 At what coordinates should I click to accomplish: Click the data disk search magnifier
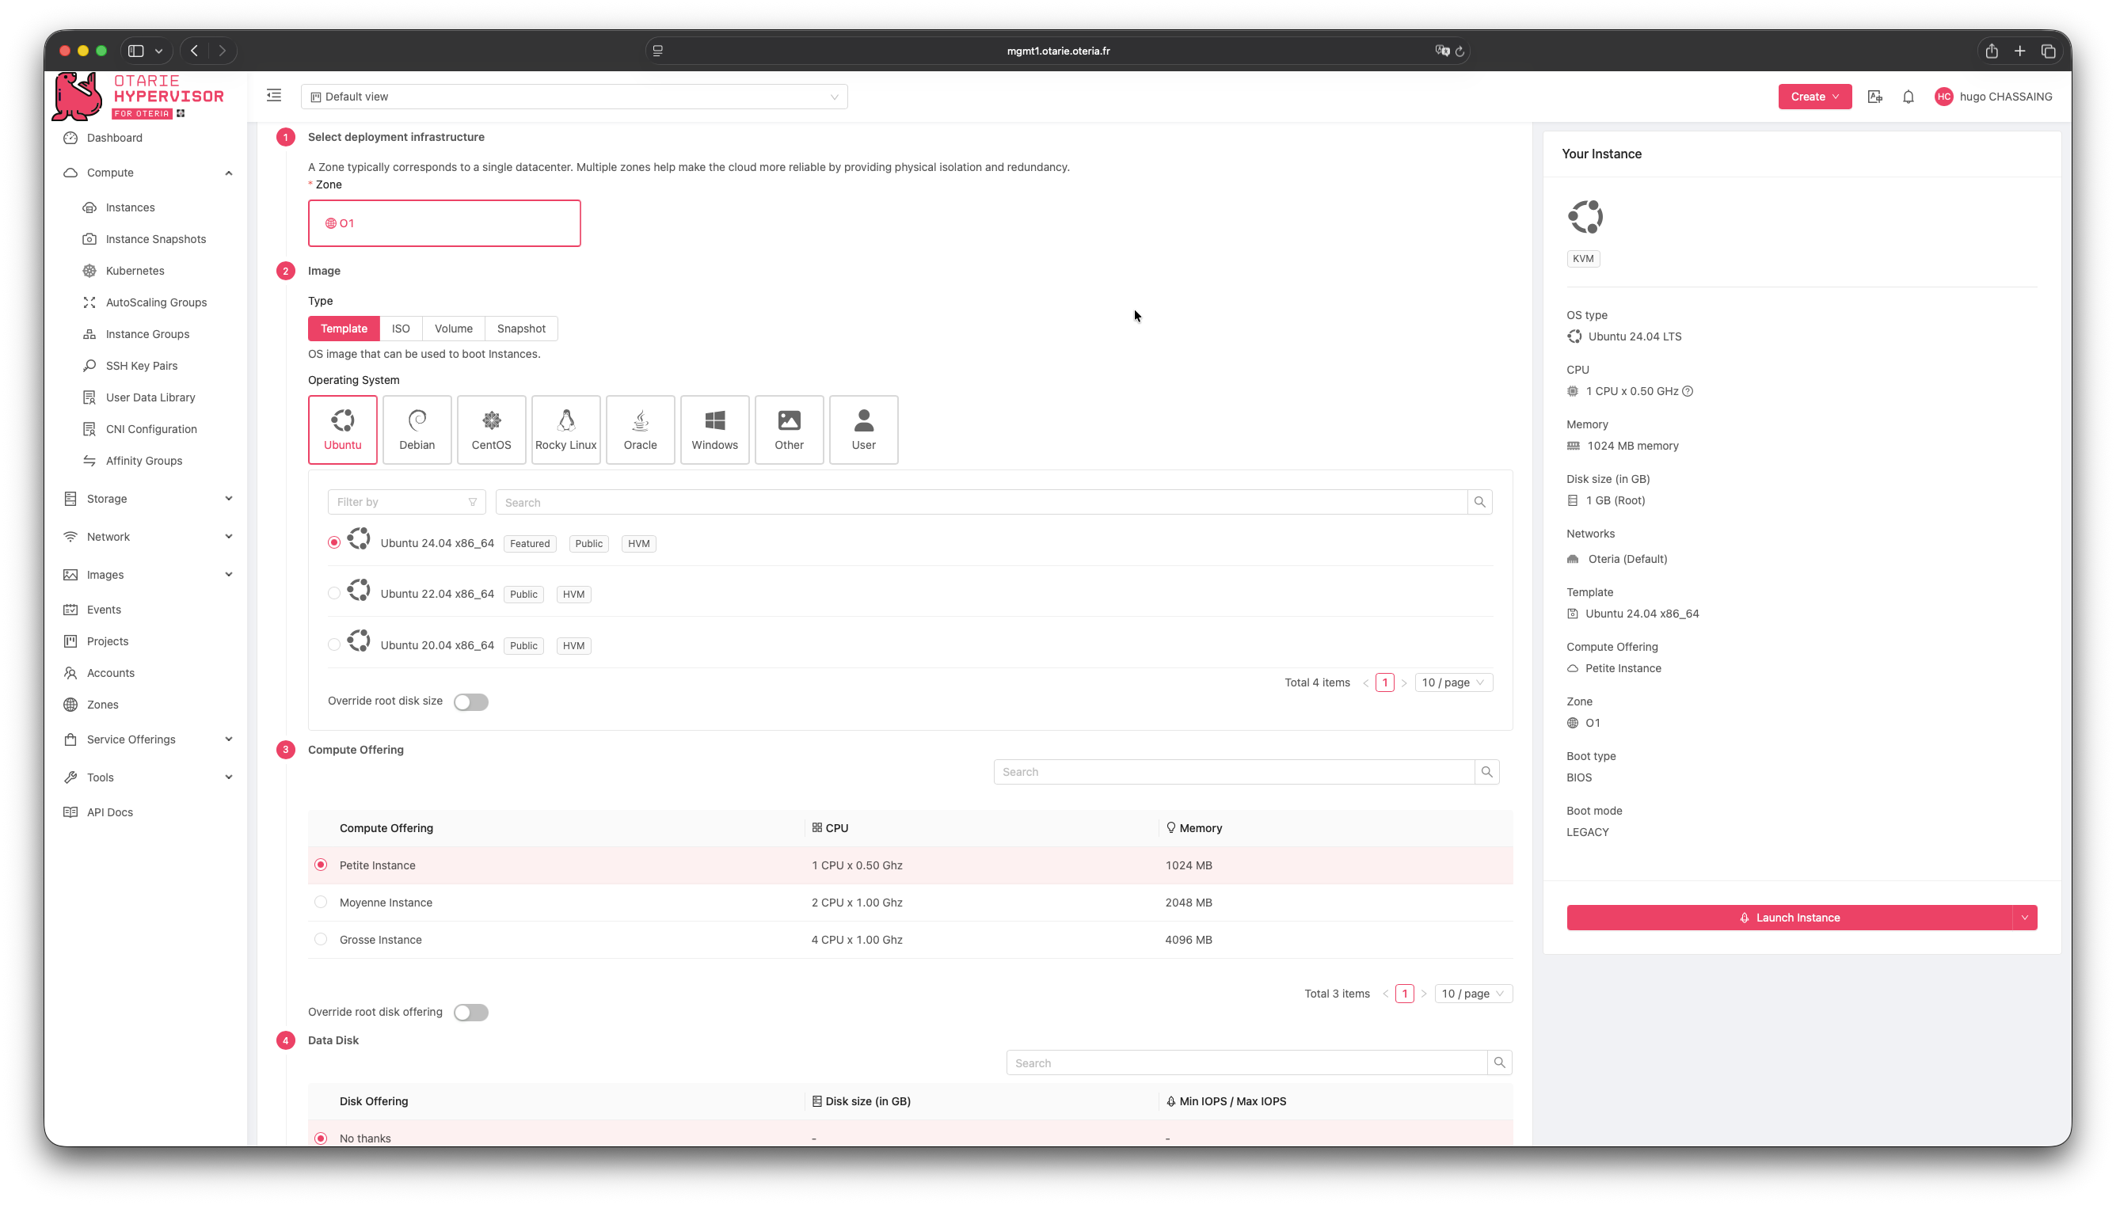coord(1499,1062)
